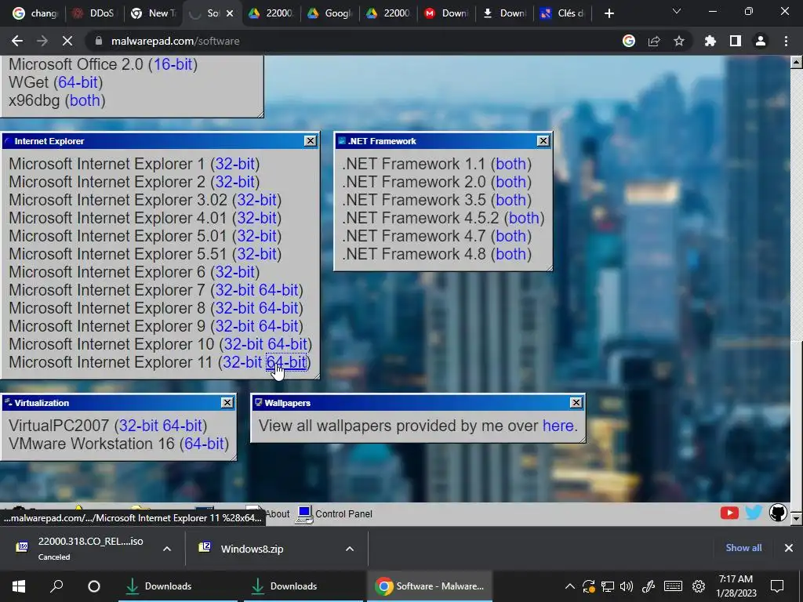Viewport: 803px width, 602px height.
Task: Stop loading the page
Action: pos(67,41)
